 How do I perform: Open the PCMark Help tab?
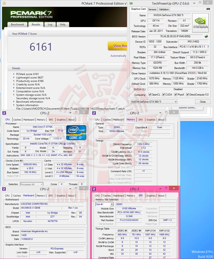63,24
